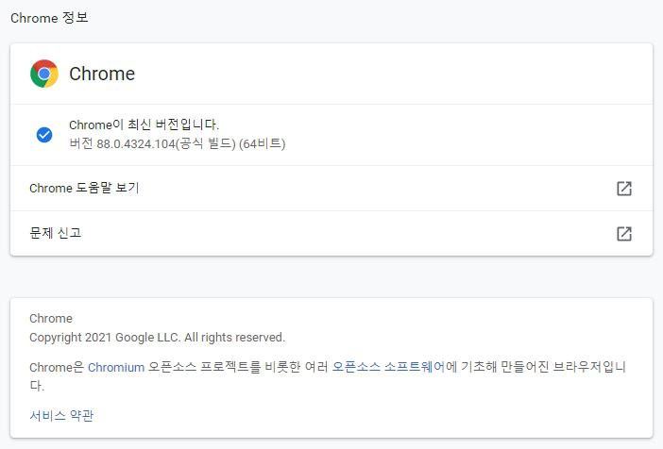Click the Chrome logo icon
The image size is (663, 449).
tap(44, 74)
